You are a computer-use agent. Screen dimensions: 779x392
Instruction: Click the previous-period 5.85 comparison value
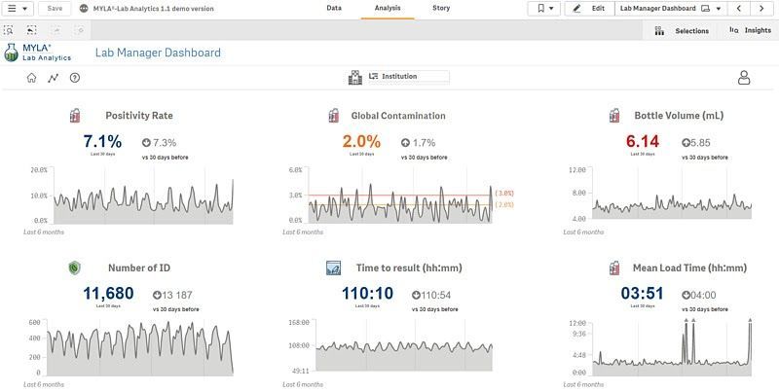tap(700, 143)
